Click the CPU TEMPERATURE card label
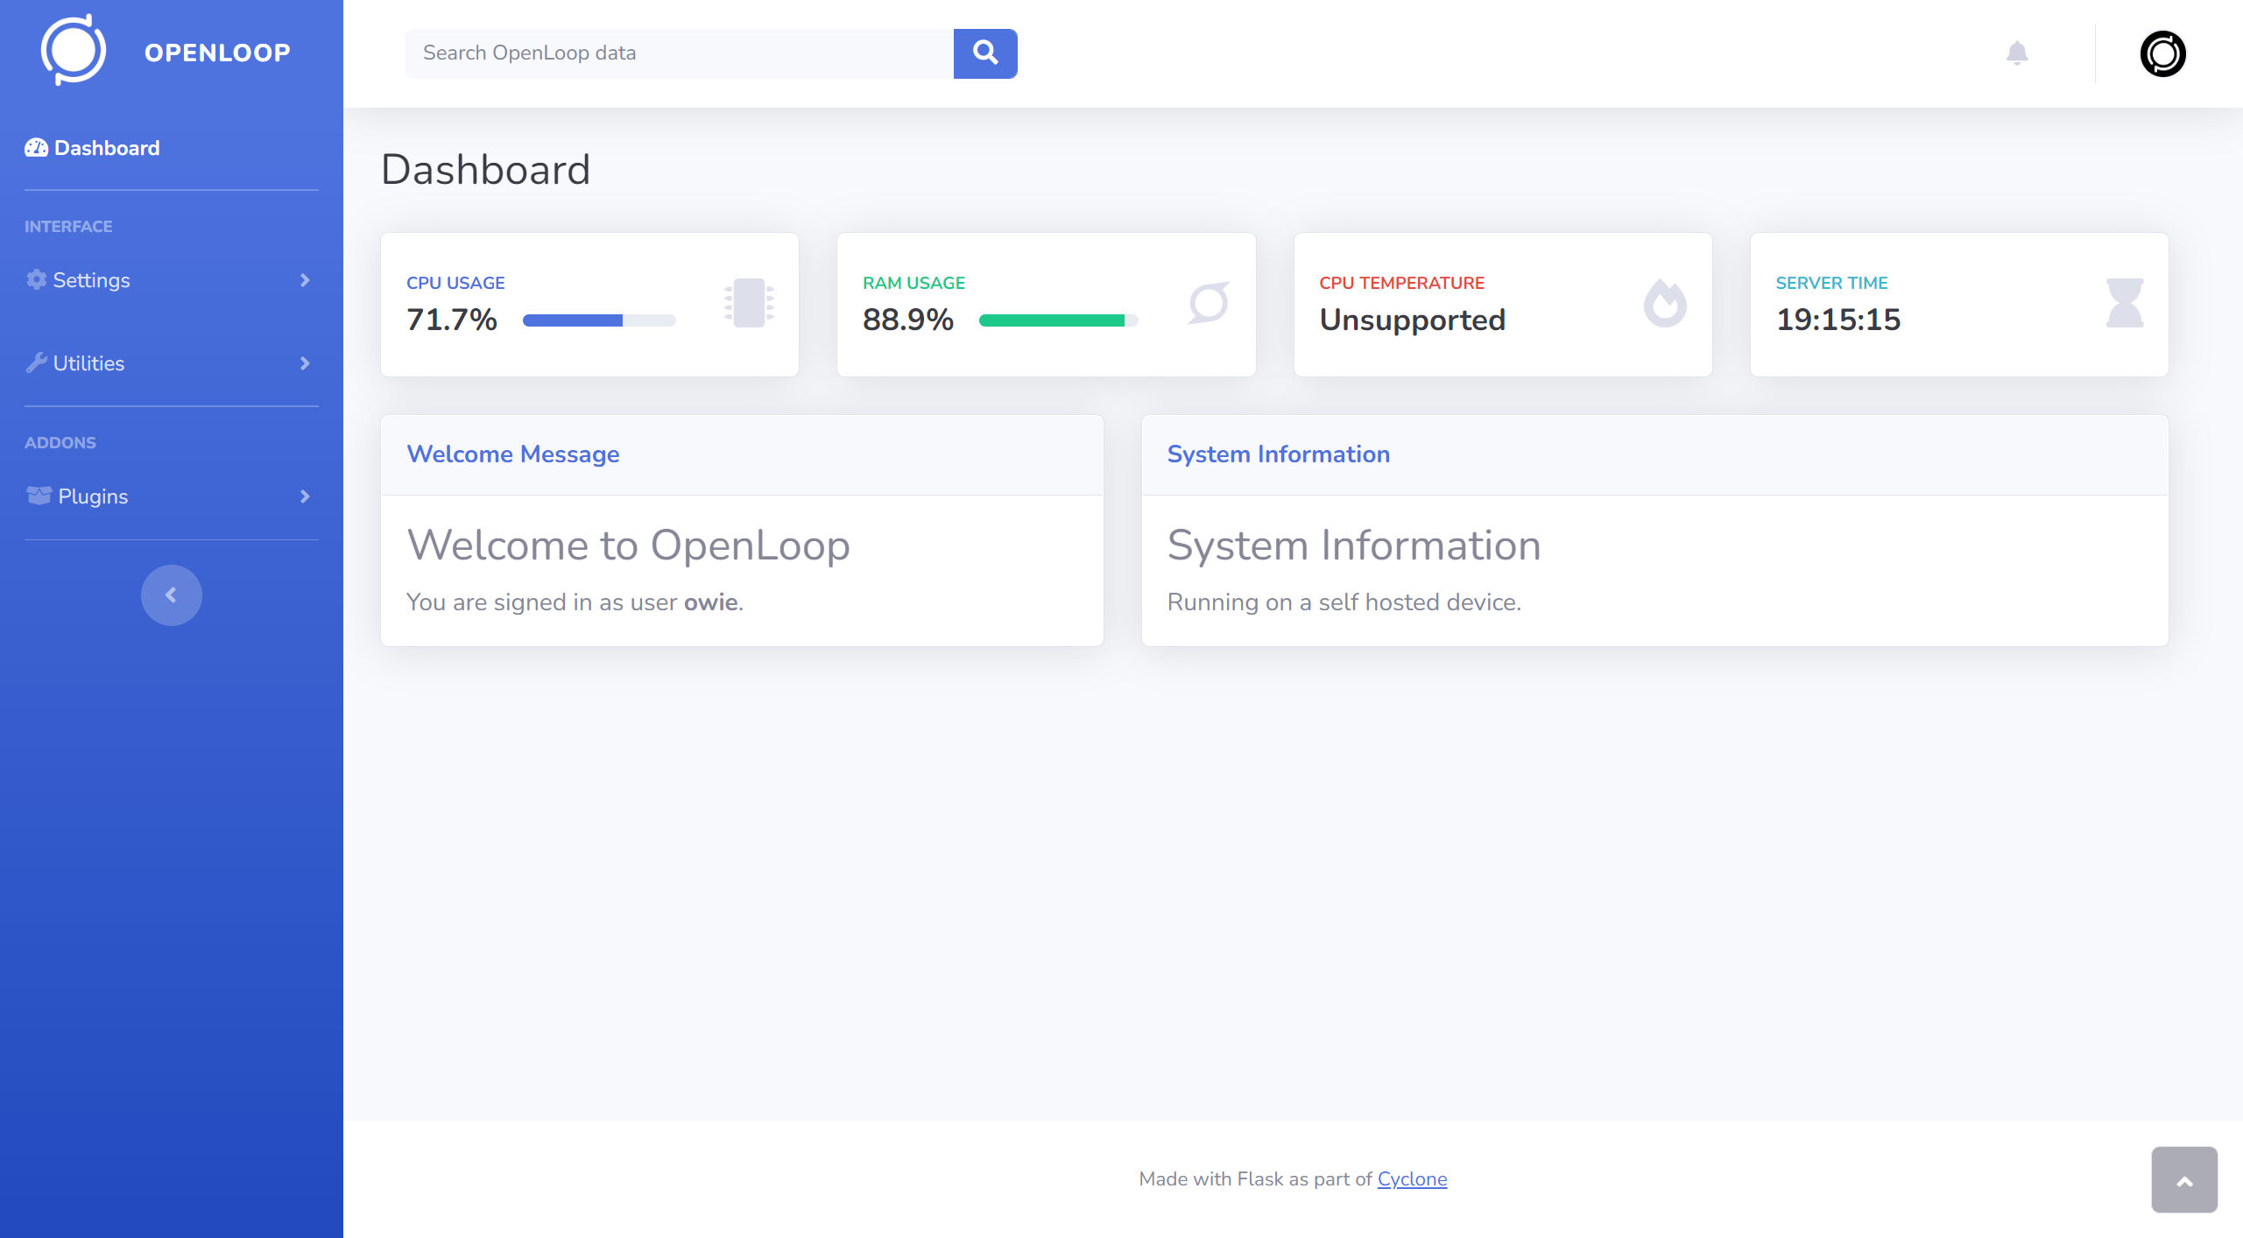Screen dimensions: 2243x1238 click(1401, 283)
